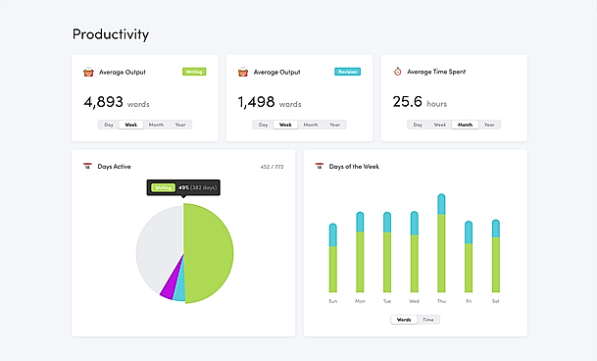Click the Wed bar in the weekly chart
The width and height of the screenshot is (597, 361).
[x=415, y=252]
